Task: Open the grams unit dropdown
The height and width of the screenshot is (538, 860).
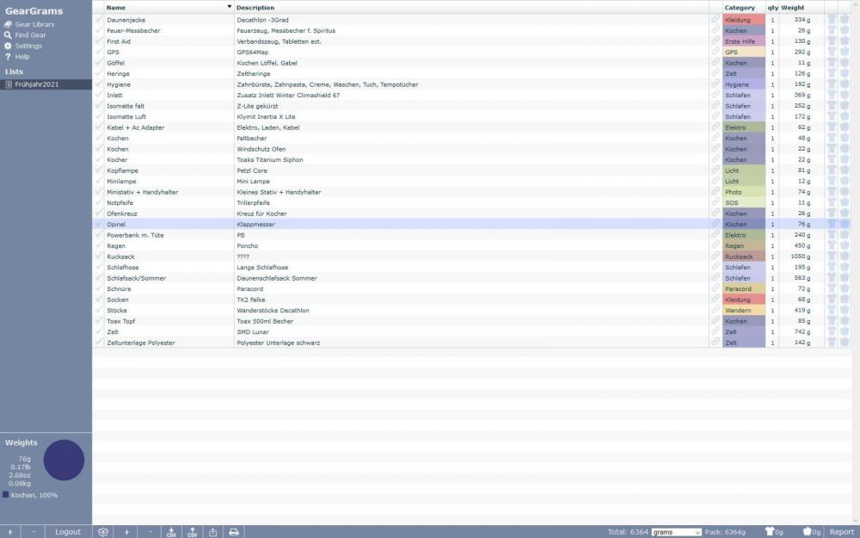Action: click(x=676, y=532)
